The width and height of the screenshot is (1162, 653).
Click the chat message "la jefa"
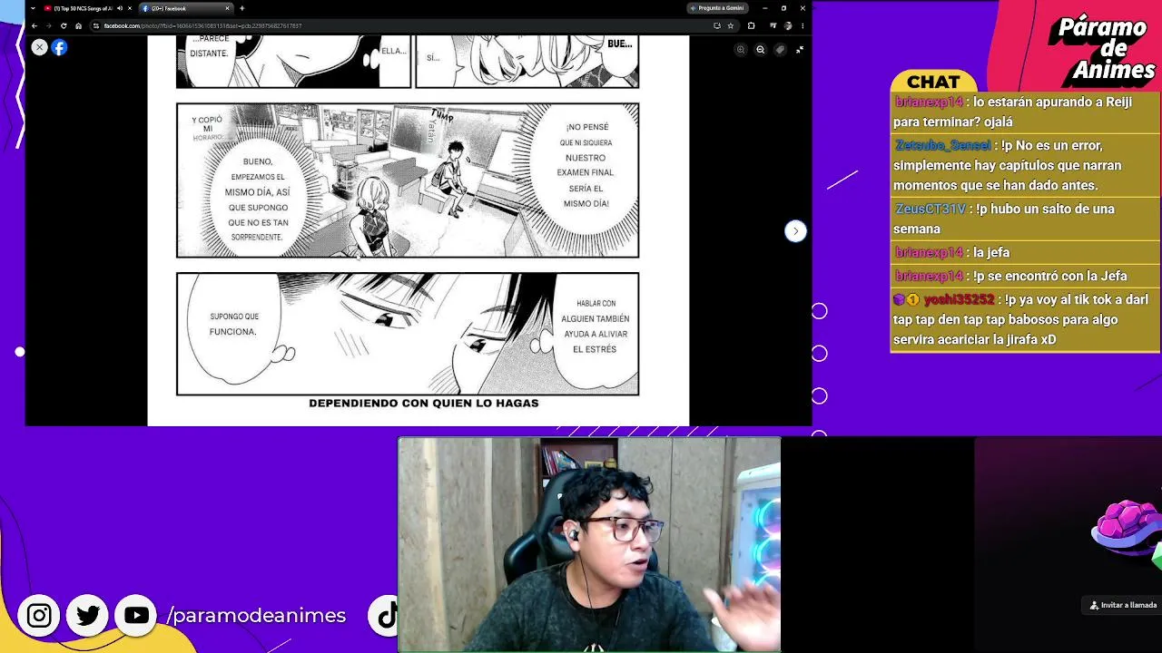click(x=991, y=252)
